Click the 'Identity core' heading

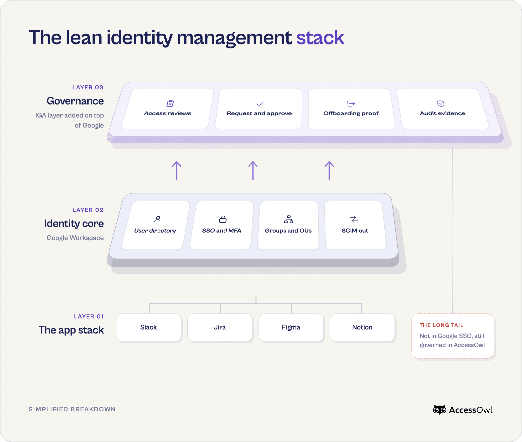74,224
